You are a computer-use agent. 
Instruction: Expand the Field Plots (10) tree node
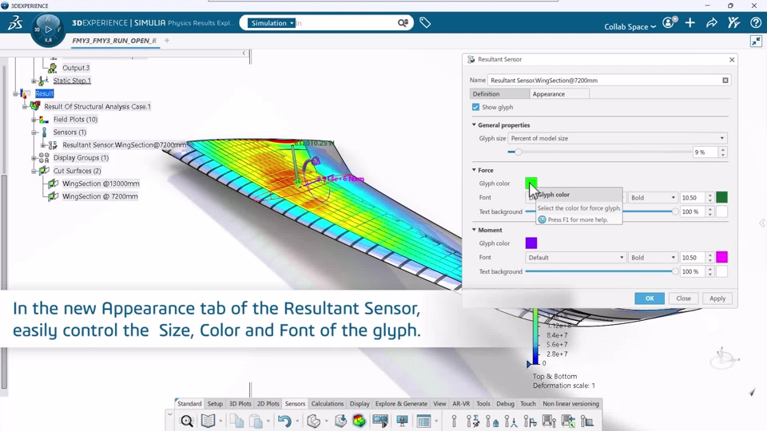(34, 120)
